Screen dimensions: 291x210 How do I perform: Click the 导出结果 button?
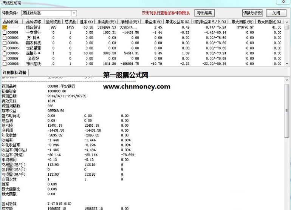pyautogui.click(x=204, y=13)
